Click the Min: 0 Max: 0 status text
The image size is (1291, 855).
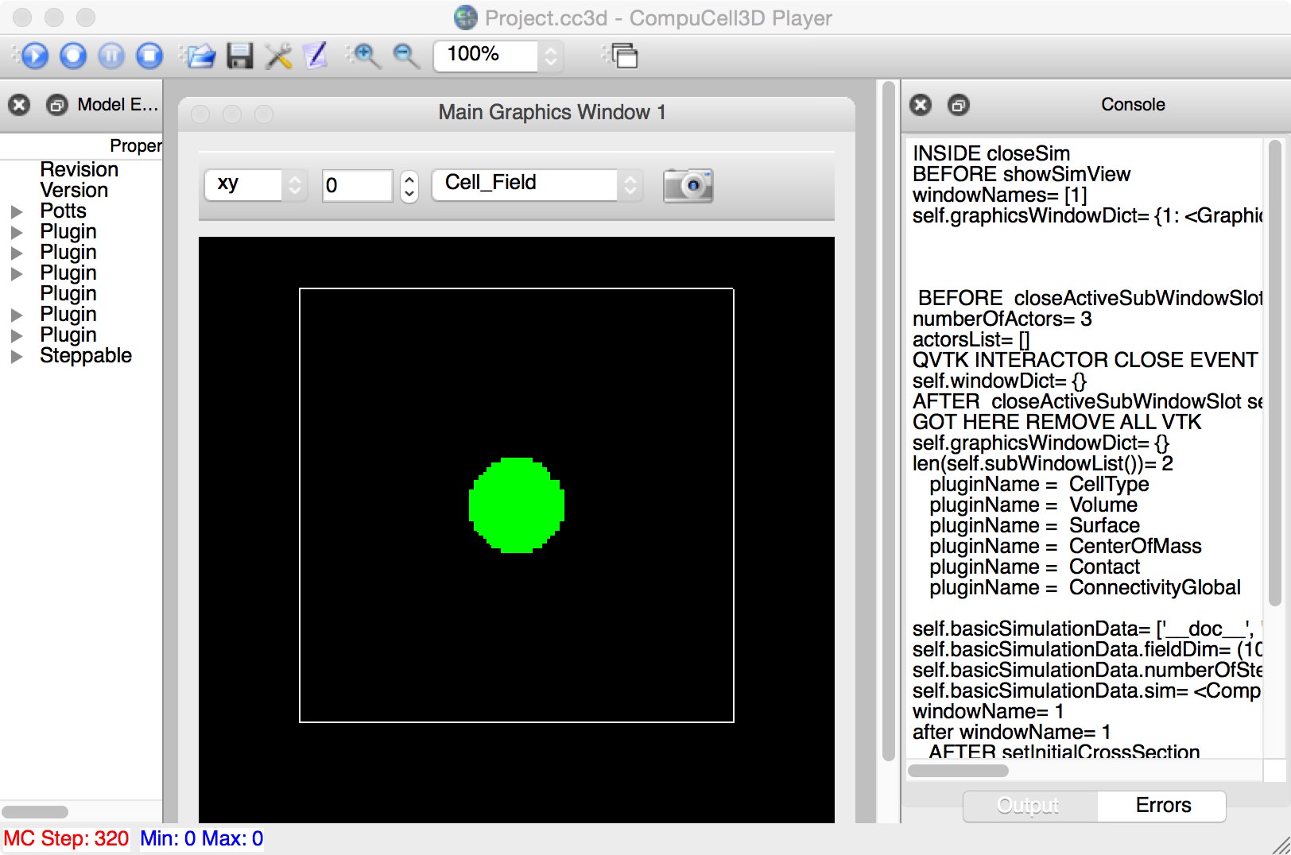coord(202,838)
